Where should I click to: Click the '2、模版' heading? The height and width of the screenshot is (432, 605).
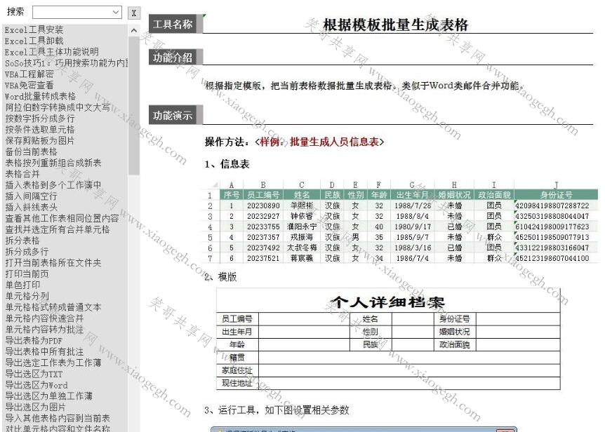click(x=220, y=277)
